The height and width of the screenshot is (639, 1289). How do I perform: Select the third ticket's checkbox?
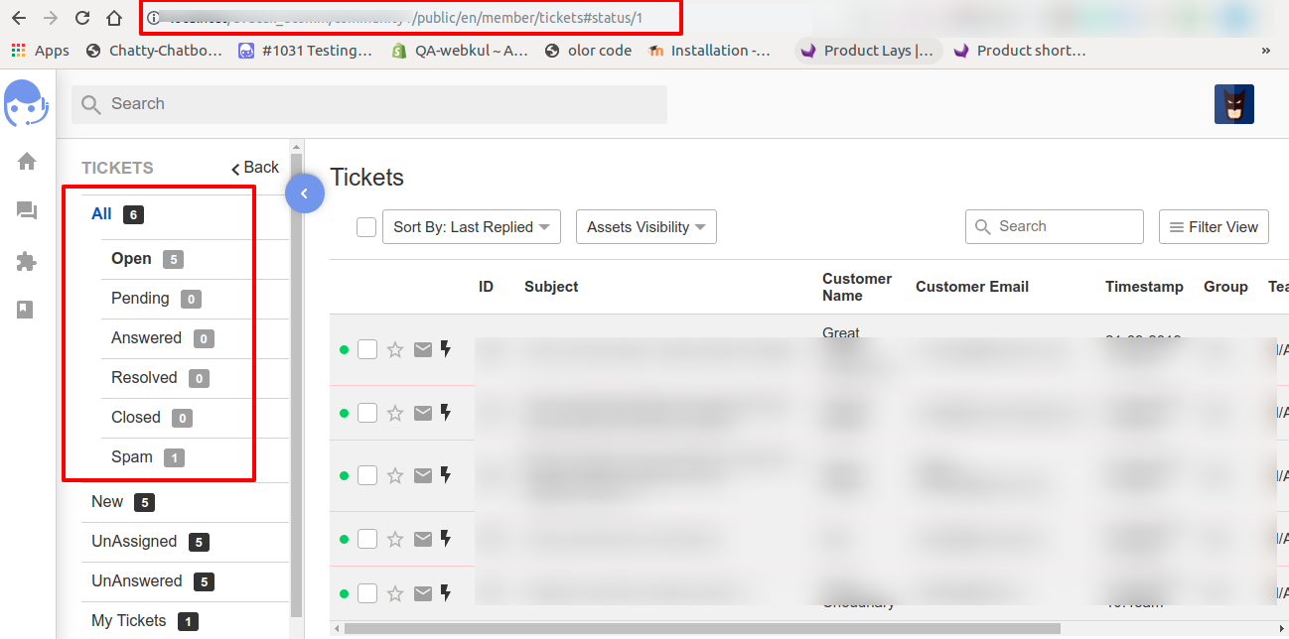point(367,475)
